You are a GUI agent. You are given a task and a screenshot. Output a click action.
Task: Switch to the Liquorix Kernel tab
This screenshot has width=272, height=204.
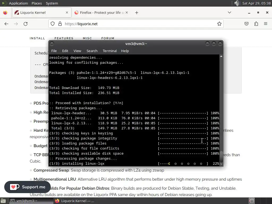pos(42,12)
